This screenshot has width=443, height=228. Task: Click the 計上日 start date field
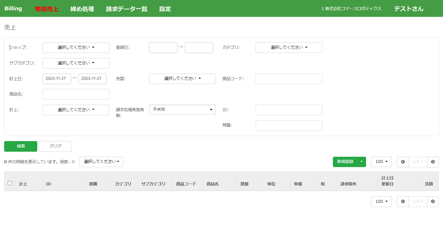tap(57, 79)
